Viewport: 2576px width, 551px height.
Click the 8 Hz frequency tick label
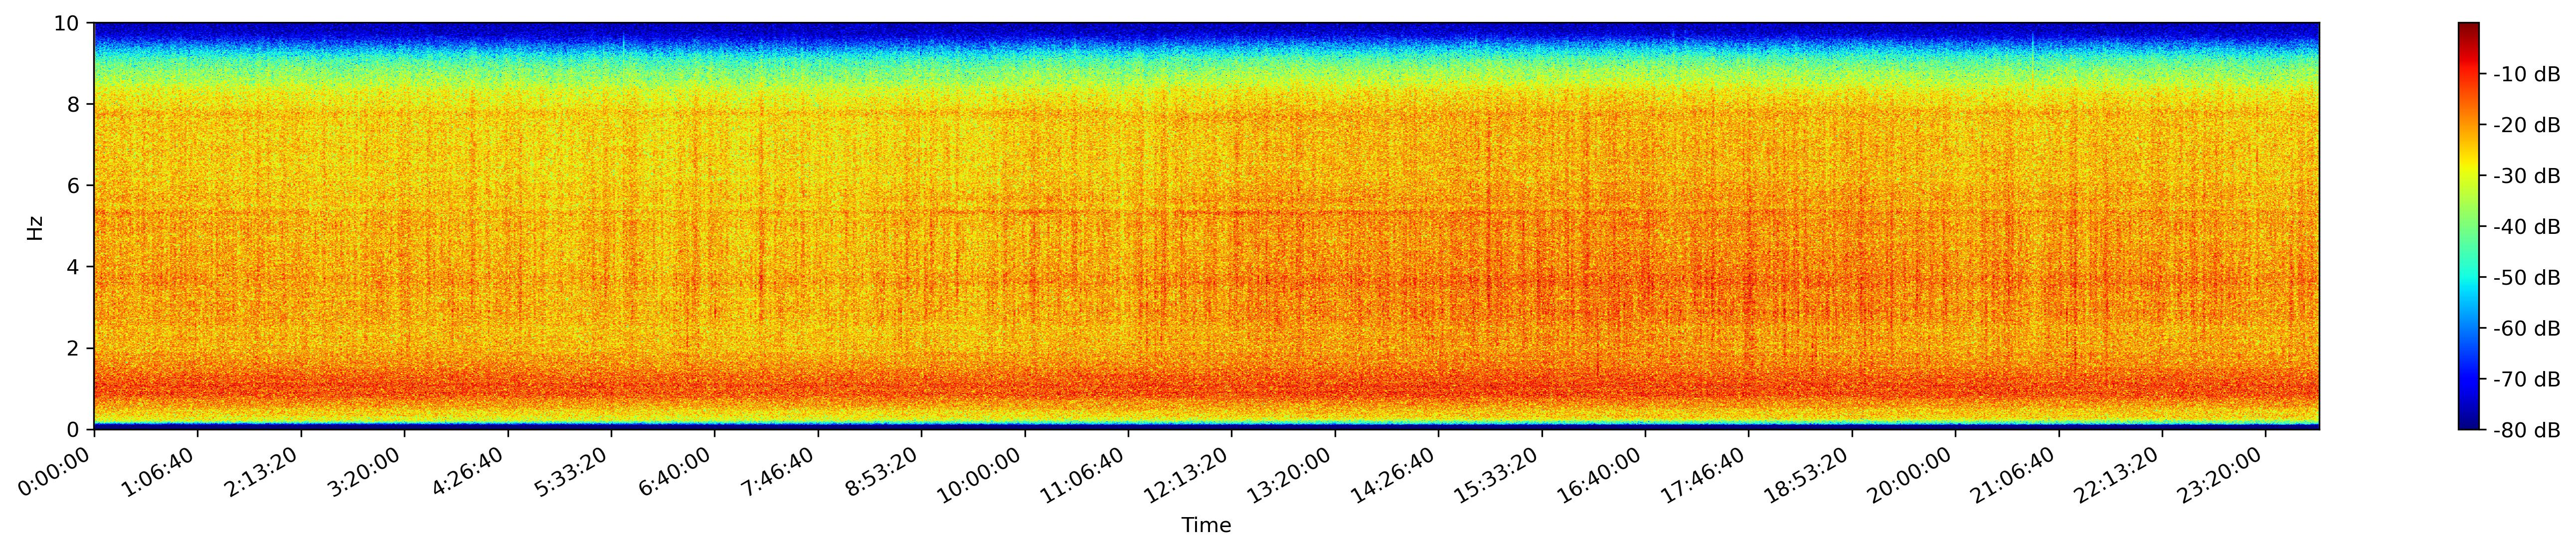(75, 104)
